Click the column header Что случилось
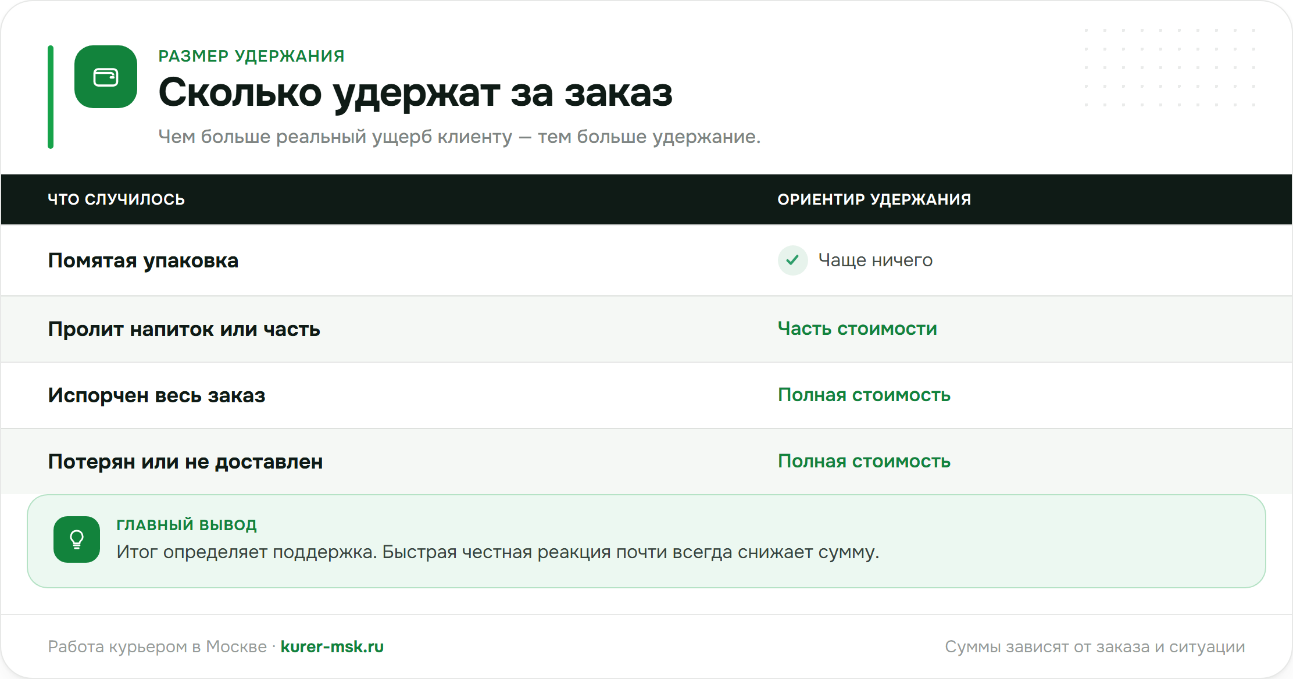Image resolution: width=1293 pixels, height=679 pixels. 116,199
